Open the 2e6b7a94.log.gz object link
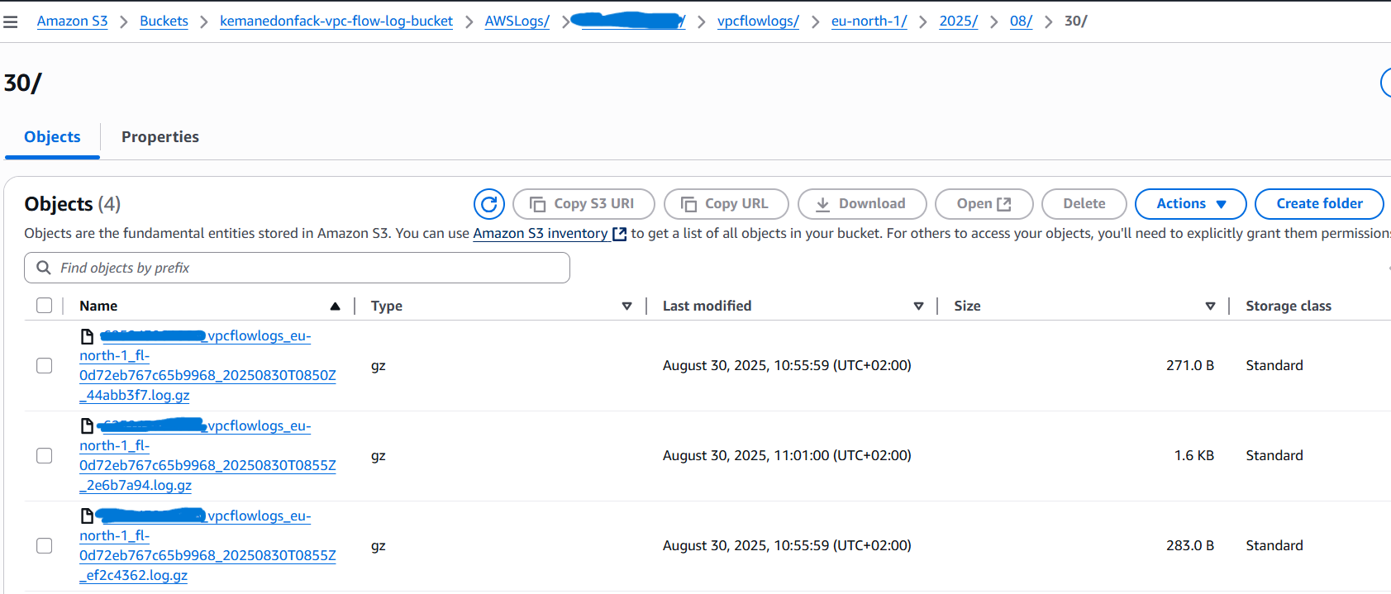This screenshot has height=594, width=1391. [207, 455]
